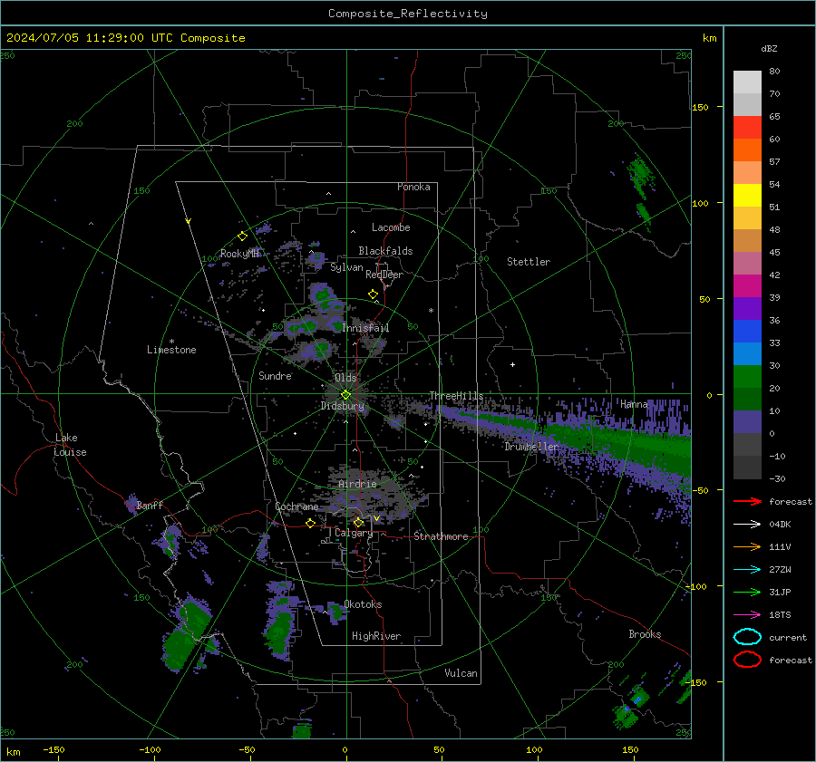The width and height of the screenshot is (816, 762).
Task: Click the 'current' legend text
Action: [x=788, y=637]
